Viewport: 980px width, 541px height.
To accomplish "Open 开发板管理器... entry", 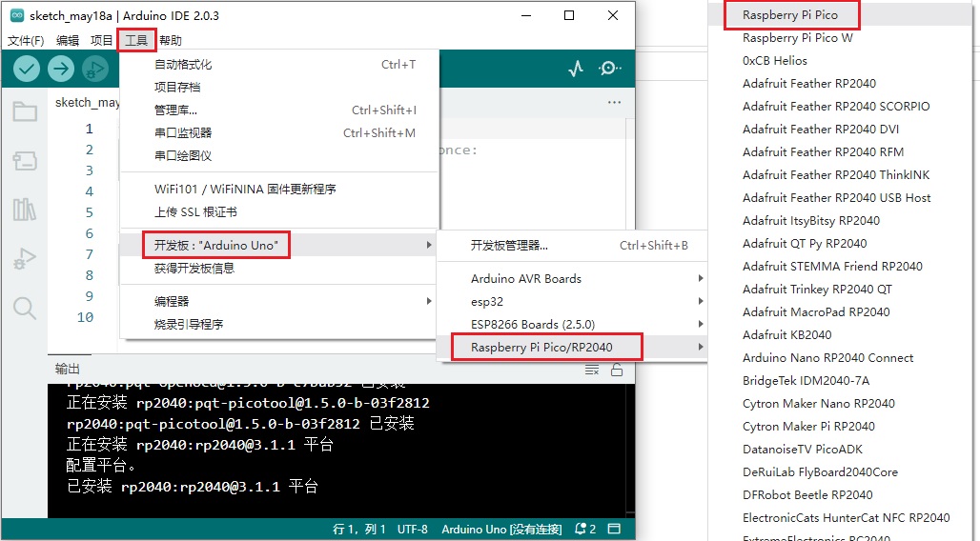I will tap(572, 246).
